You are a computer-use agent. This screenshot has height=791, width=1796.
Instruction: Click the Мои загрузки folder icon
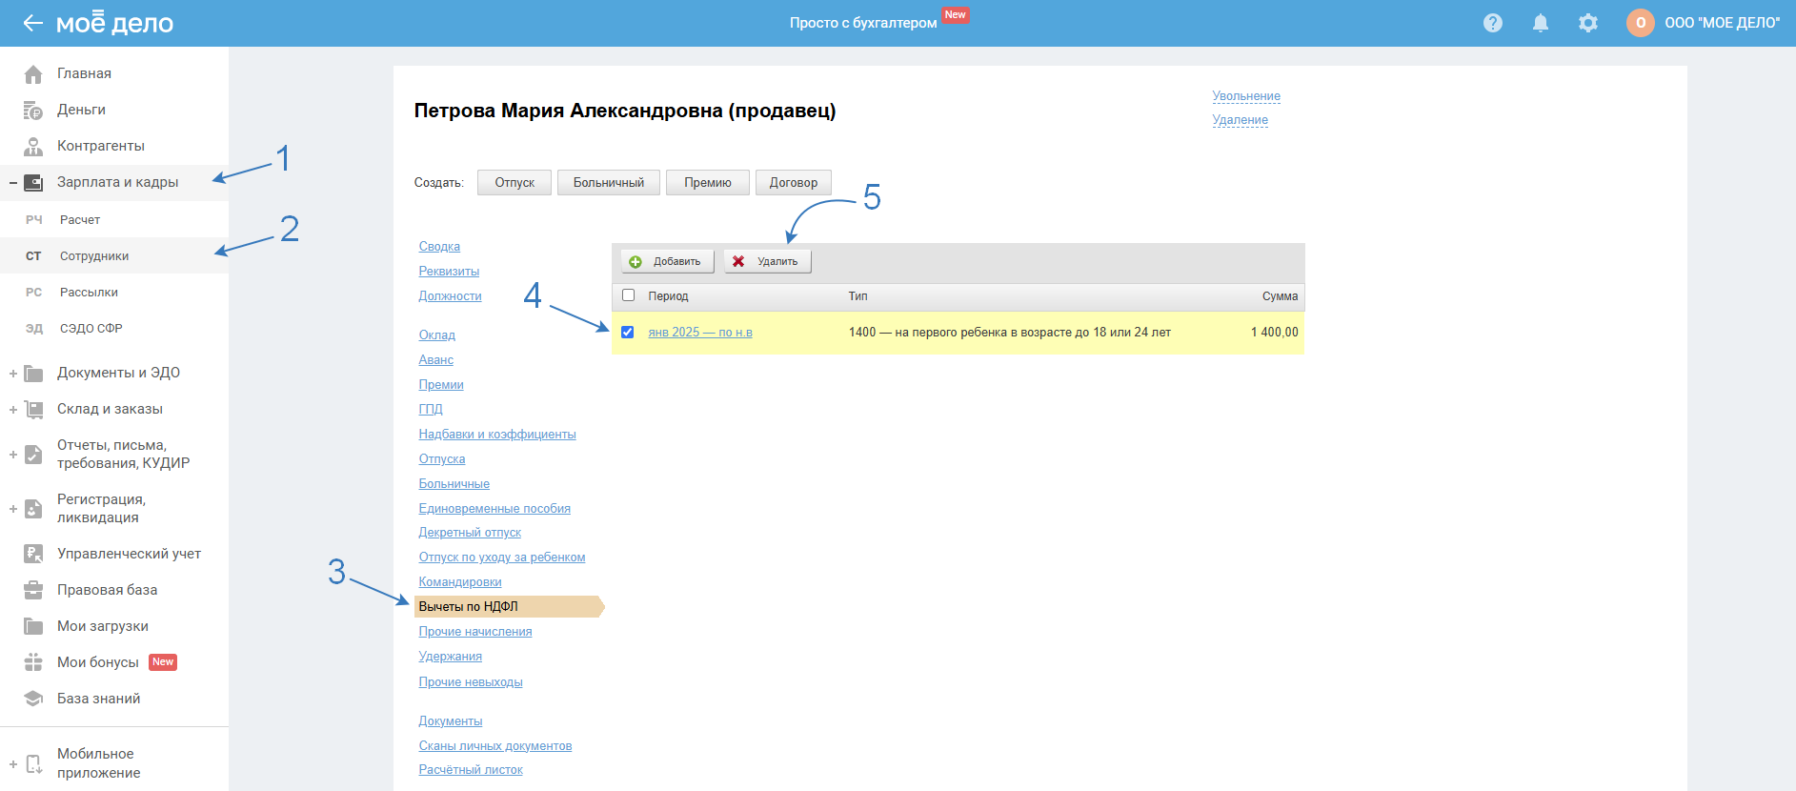tap(33, 626)
